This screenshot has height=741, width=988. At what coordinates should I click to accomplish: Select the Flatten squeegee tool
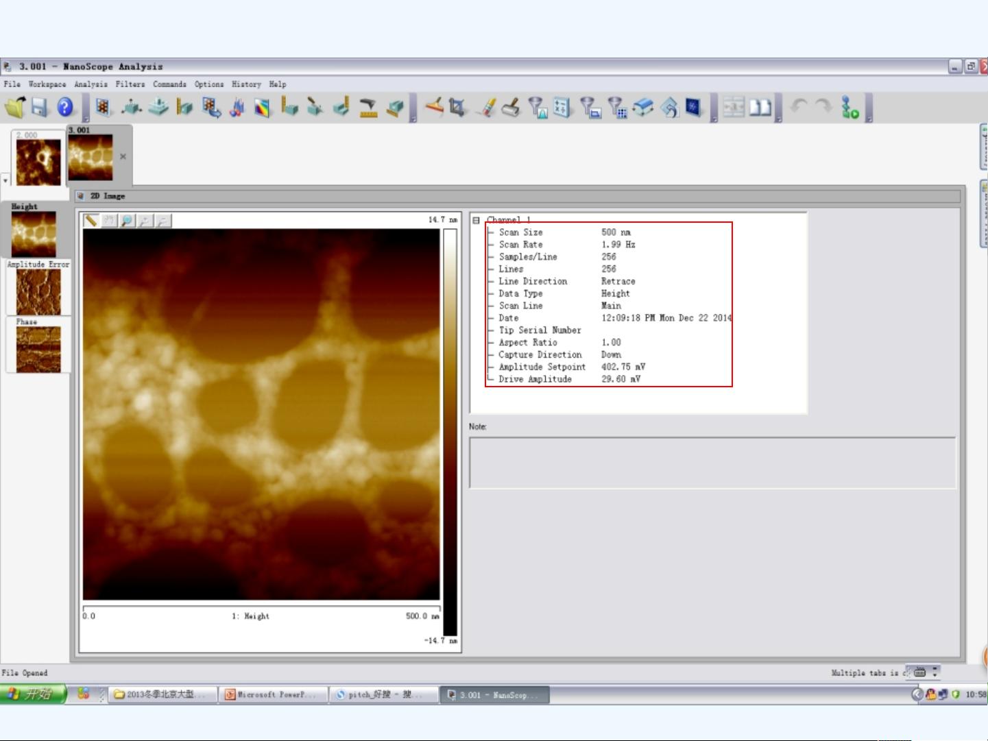tap(433, 107)
